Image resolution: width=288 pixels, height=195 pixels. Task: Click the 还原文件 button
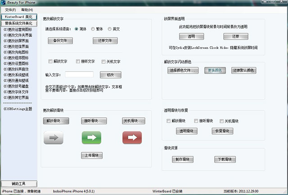(105, 40)
